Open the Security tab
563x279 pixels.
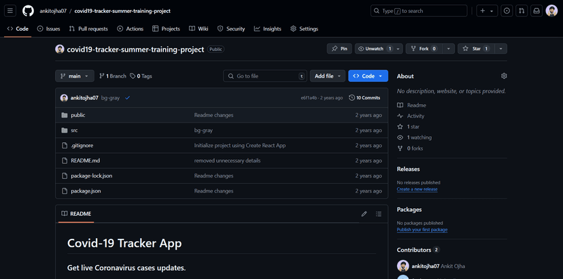pyautogui.click(x=231, y=29)
